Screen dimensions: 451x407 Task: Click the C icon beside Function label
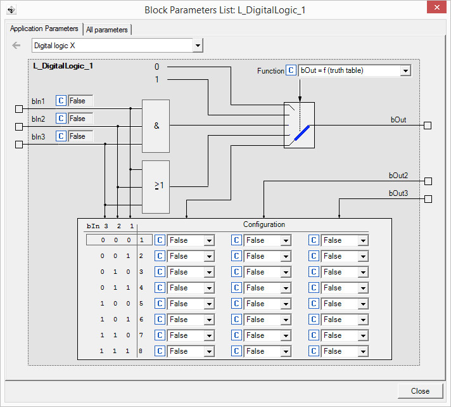(x=291, y=71)
